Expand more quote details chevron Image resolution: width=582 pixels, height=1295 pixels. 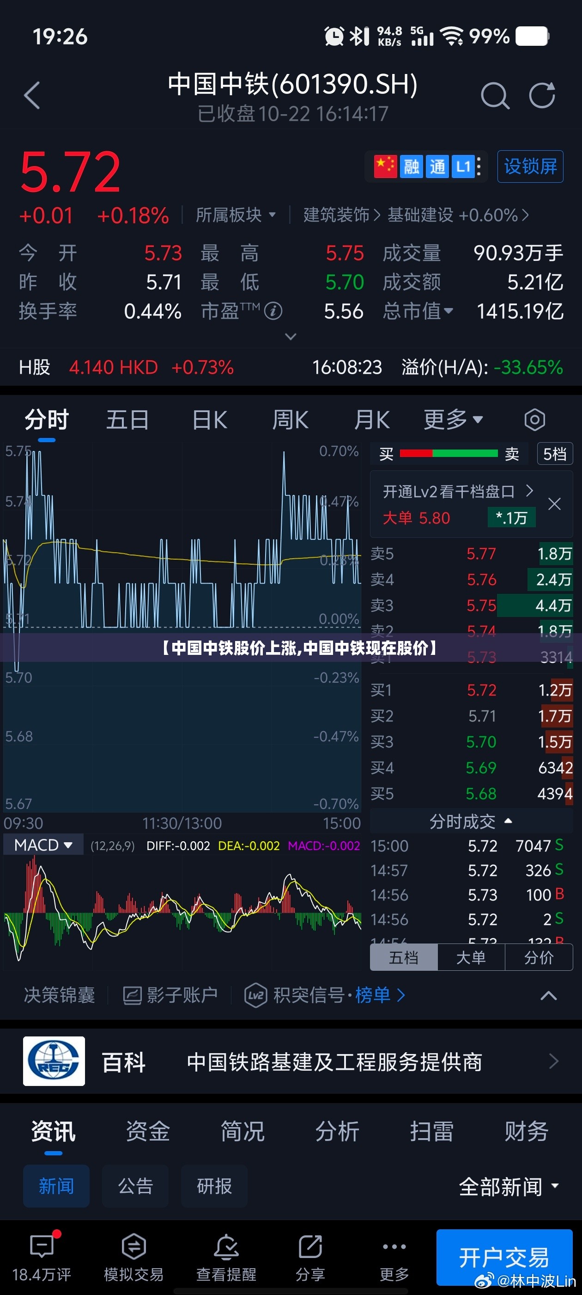click(291, 336)
